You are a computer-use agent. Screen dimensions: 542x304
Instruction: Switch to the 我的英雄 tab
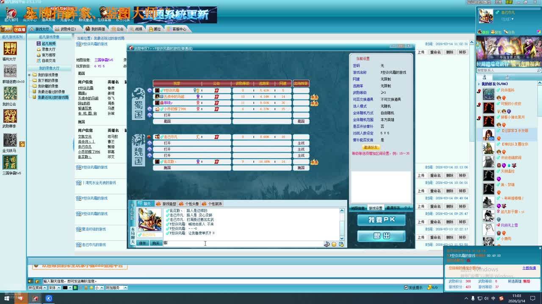(x=95, y=29)
